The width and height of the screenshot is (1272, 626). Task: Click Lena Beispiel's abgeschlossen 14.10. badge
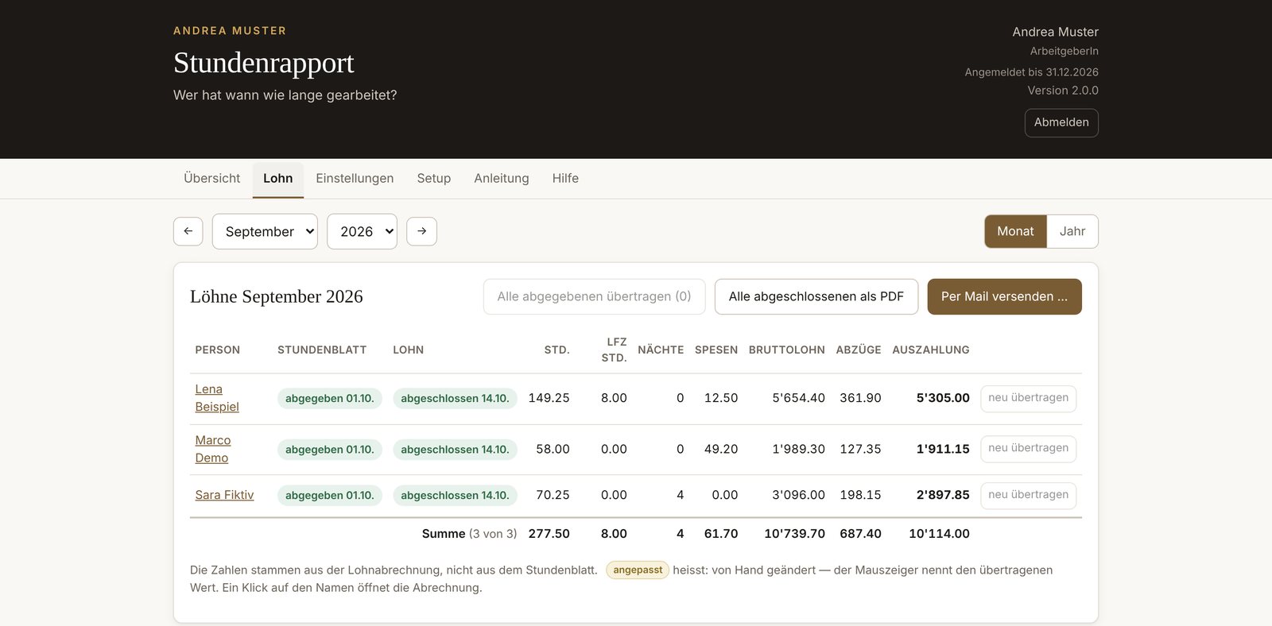(x=455, y=399)
